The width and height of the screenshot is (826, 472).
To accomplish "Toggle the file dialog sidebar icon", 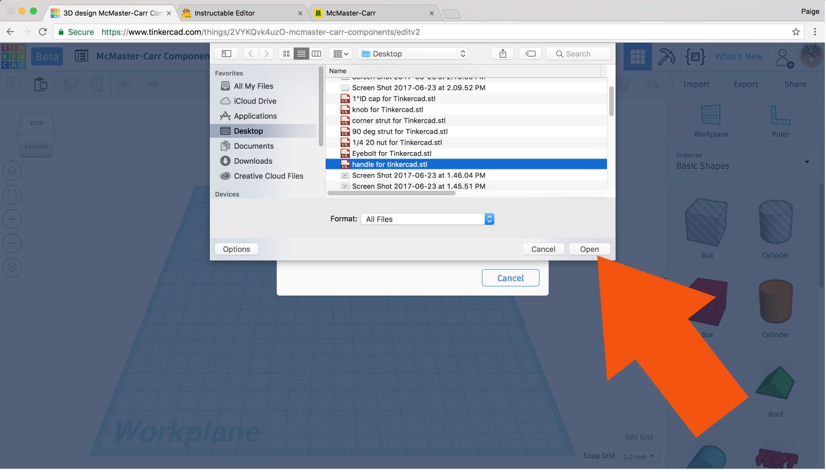I will 227,54.
